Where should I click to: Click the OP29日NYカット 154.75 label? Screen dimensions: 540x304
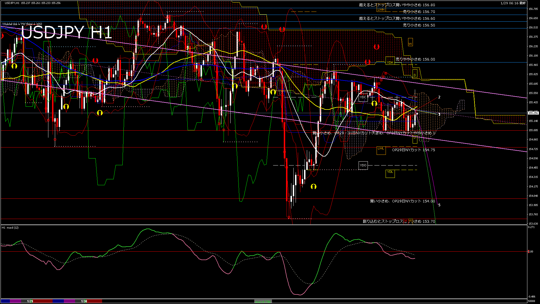click(413, 150)
